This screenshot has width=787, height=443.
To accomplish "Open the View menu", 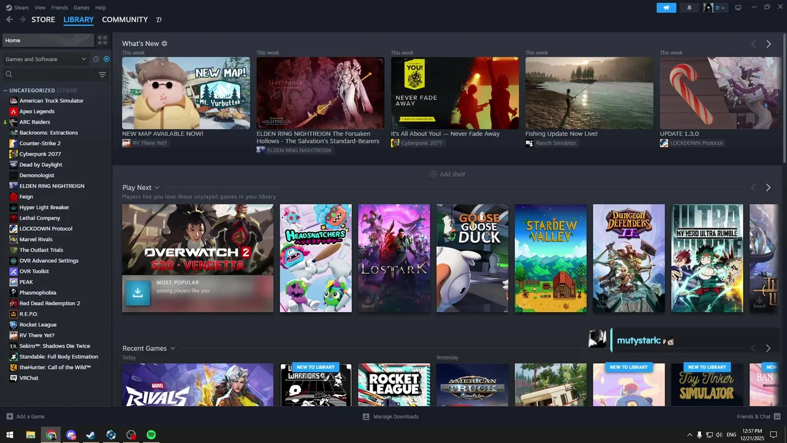I will pyautogui.click(x=40, y=7).
